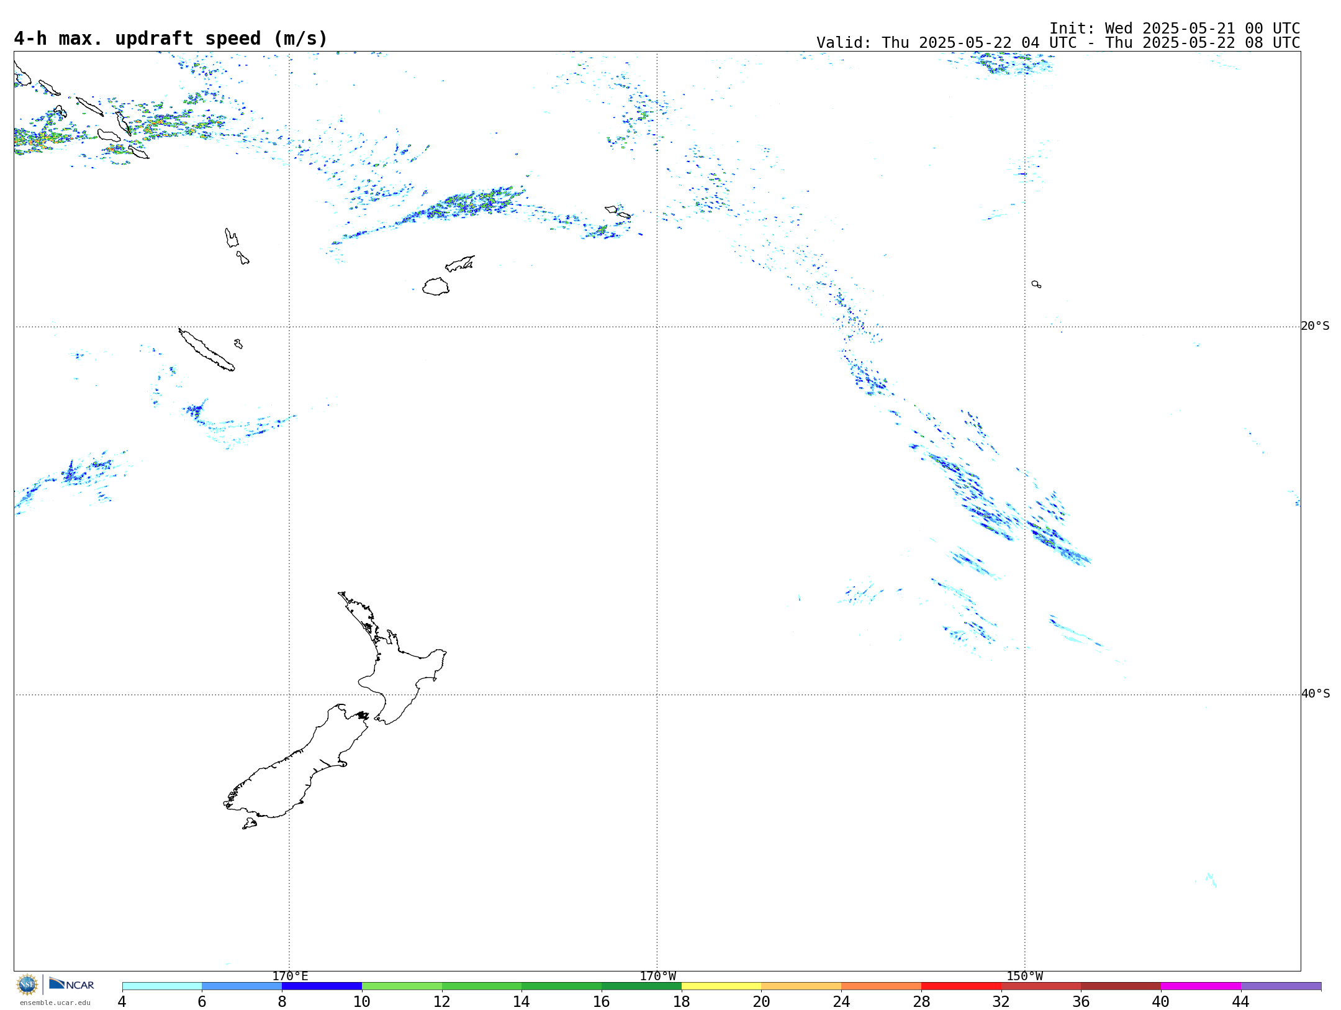The height and width of the screenshot is (1010, 1341).
Task: Click the colorbar tick label '44'
Action: 1241,1001
